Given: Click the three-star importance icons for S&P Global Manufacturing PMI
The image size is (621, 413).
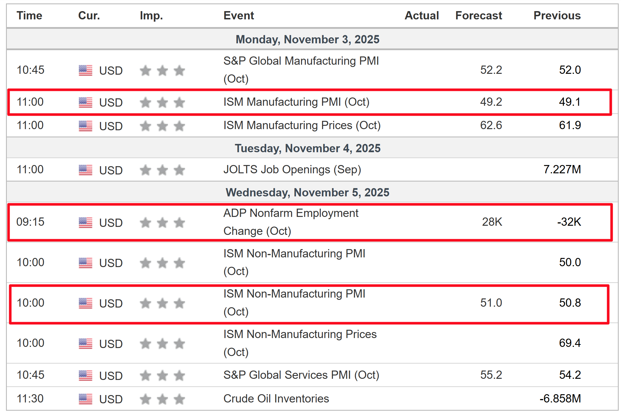Looking at the screenshot, I should point(162,70).
